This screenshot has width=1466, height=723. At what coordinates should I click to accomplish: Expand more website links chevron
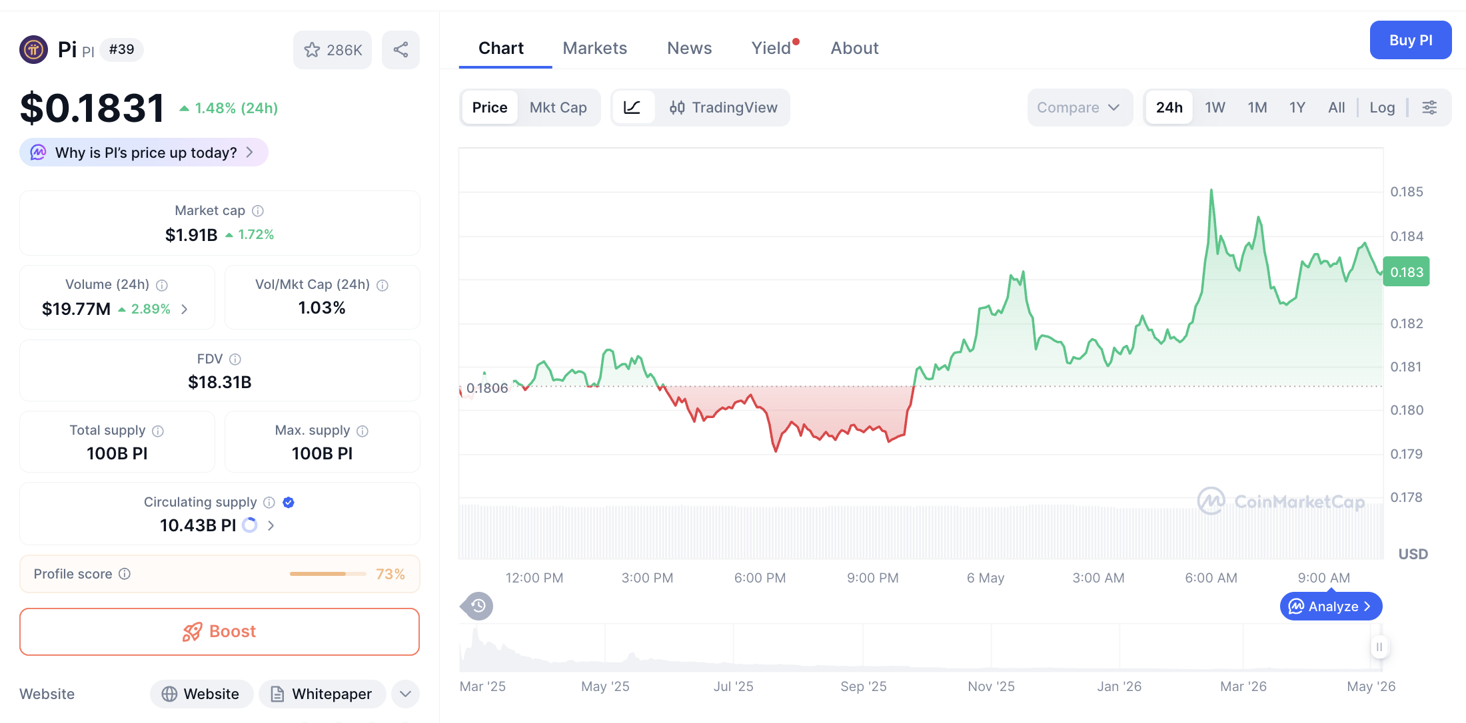[405, 694]
